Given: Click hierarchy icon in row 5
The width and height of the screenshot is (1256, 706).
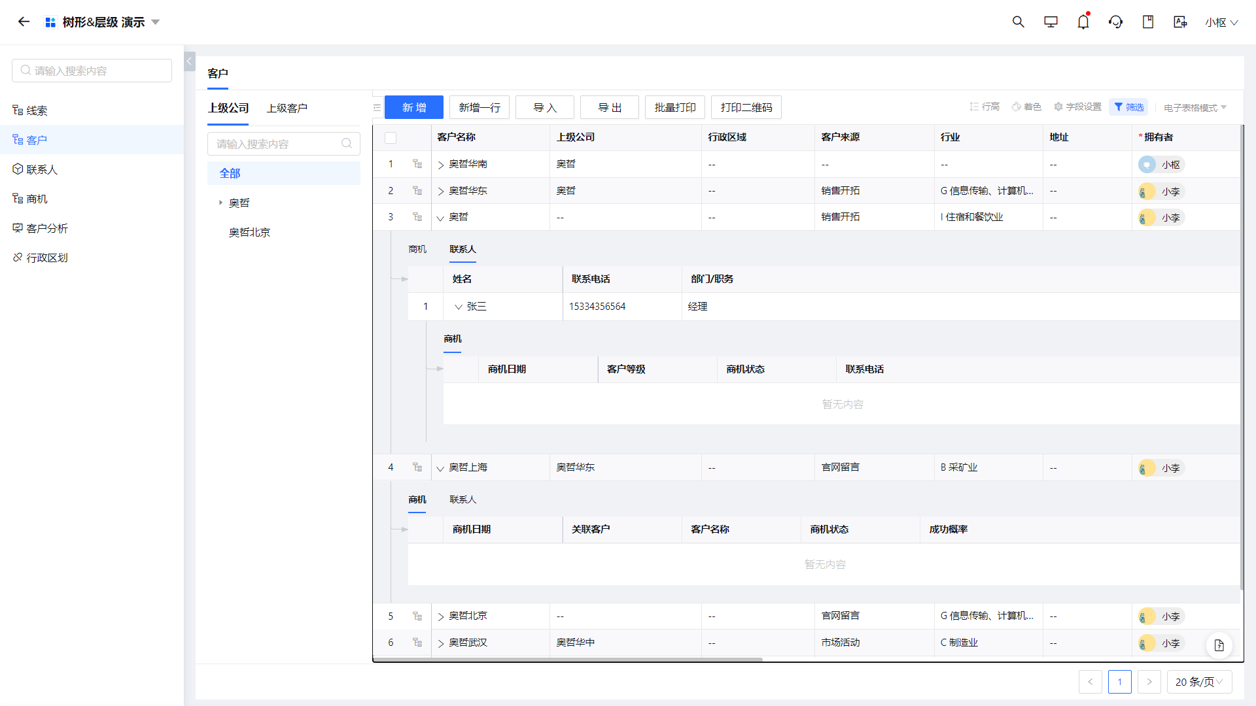Looking at the screenshot, I should 417,616.
